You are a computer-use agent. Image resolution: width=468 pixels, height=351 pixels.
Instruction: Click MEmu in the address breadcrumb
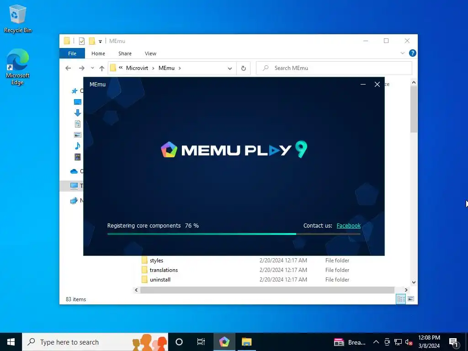coord(166,68)
